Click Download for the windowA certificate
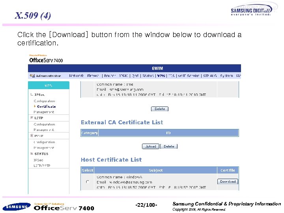Screen dimensions: 284x213 (x=228, y=181)
